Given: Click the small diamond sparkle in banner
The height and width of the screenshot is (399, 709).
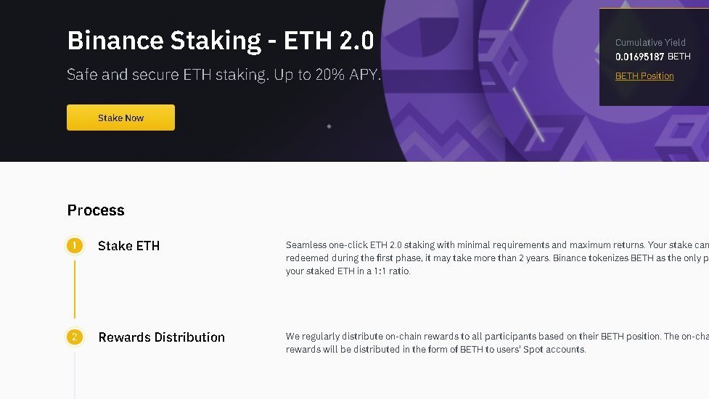Looking at the screenshot, I should point(329,126).
